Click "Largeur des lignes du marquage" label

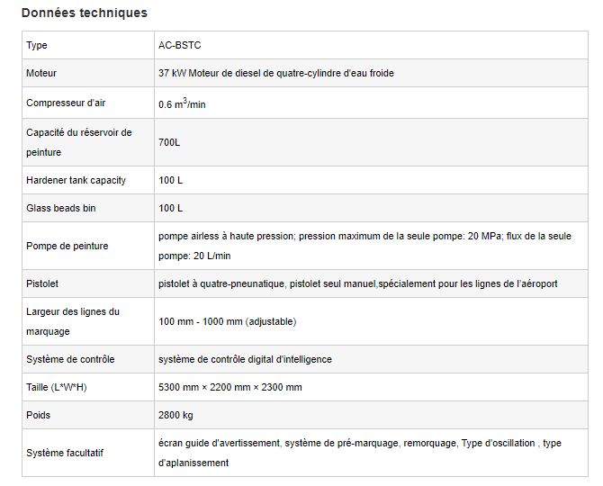click(x=73, y=321)
